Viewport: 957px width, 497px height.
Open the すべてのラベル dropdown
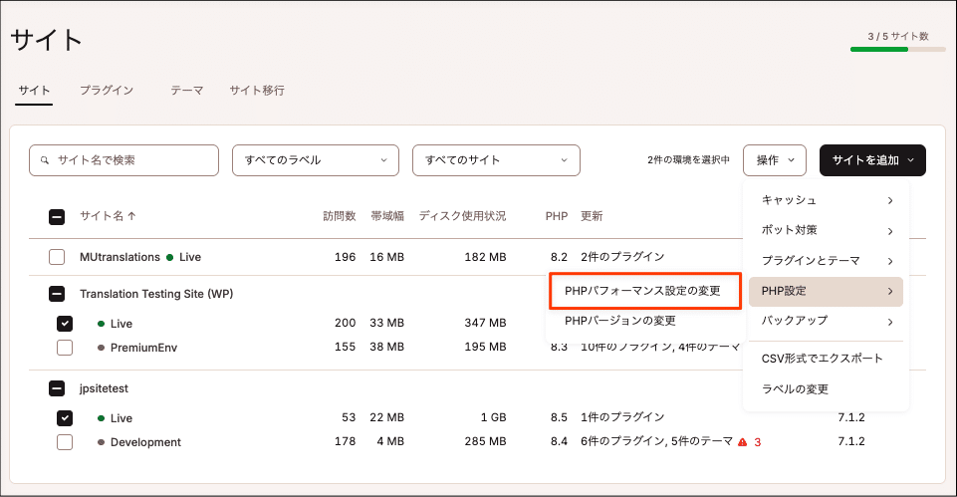pos(316,160)
